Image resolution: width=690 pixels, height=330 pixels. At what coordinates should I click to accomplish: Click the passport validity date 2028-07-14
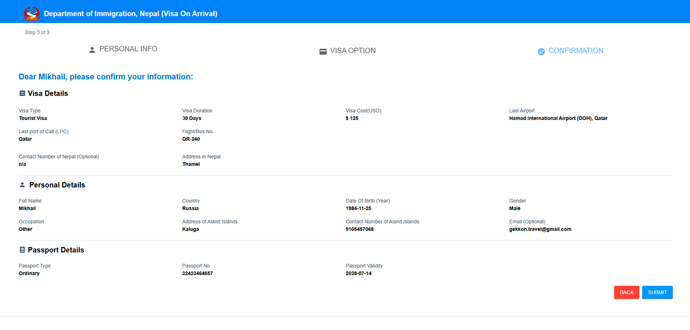coord(358,273)
